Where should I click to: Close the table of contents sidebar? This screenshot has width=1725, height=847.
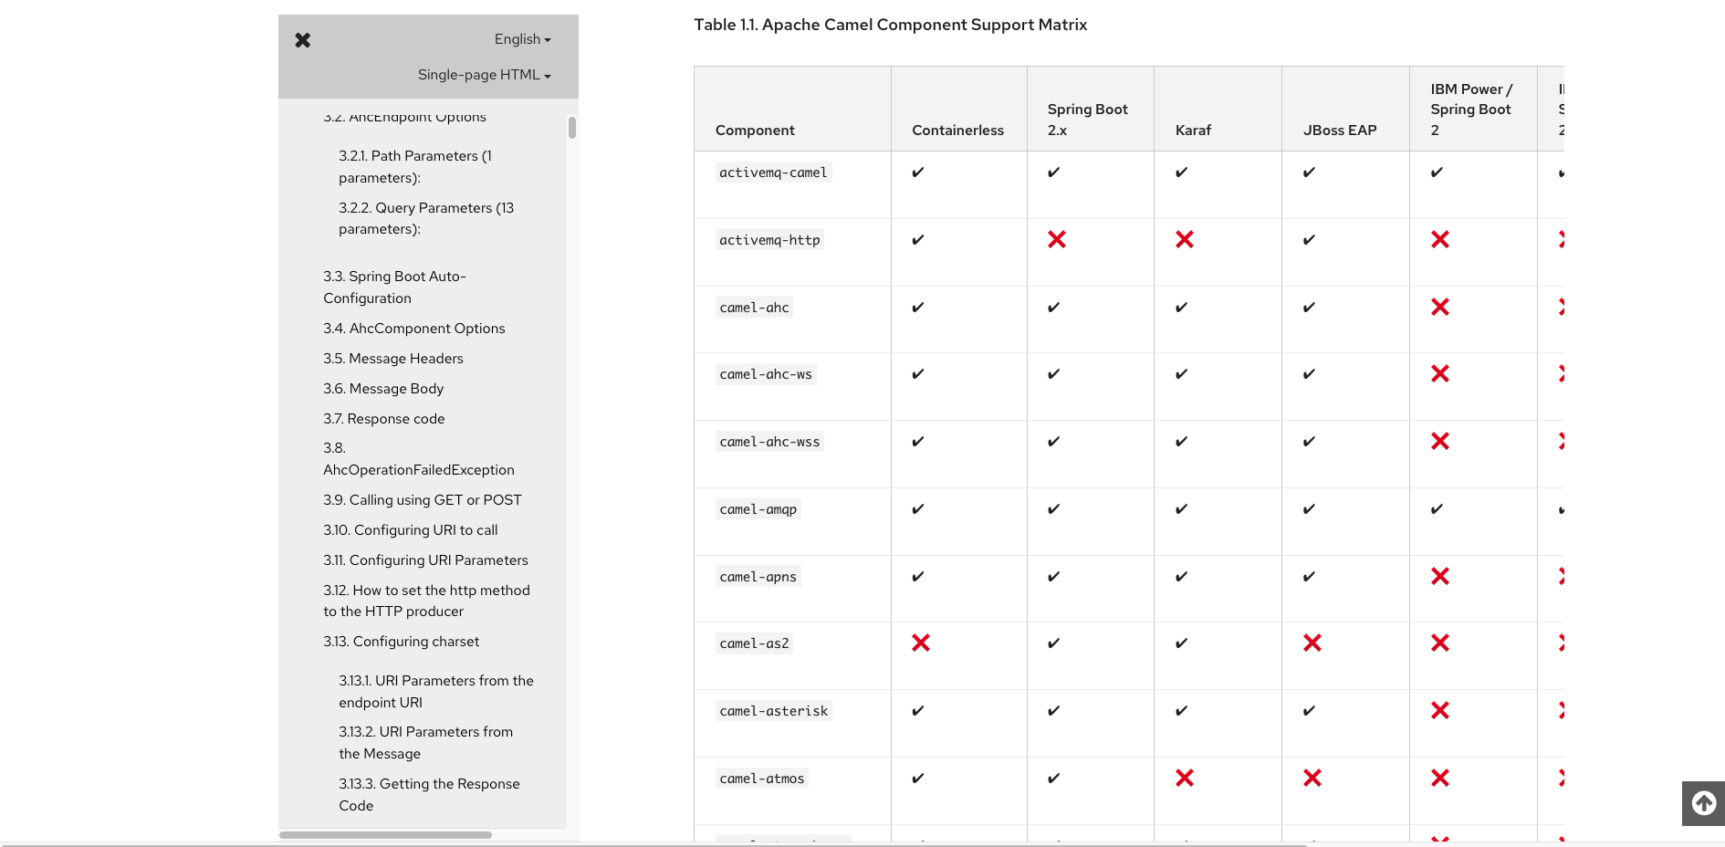point(303,40)
